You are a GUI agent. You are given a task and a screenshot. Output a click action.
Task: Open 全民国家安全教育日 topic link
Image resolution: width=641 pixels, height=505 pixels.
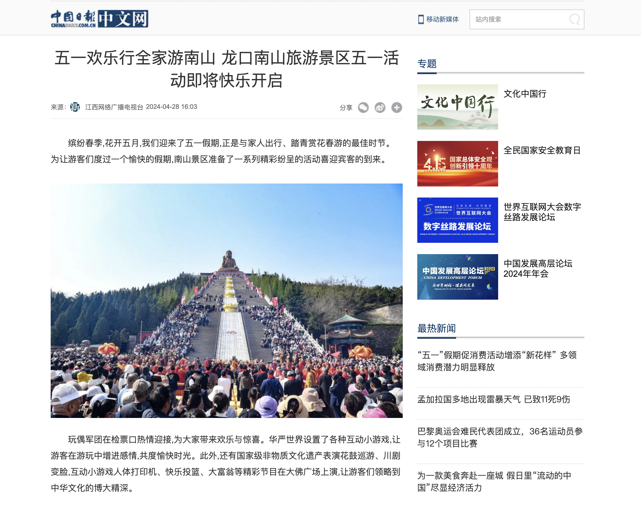click(x=542, y=150)
